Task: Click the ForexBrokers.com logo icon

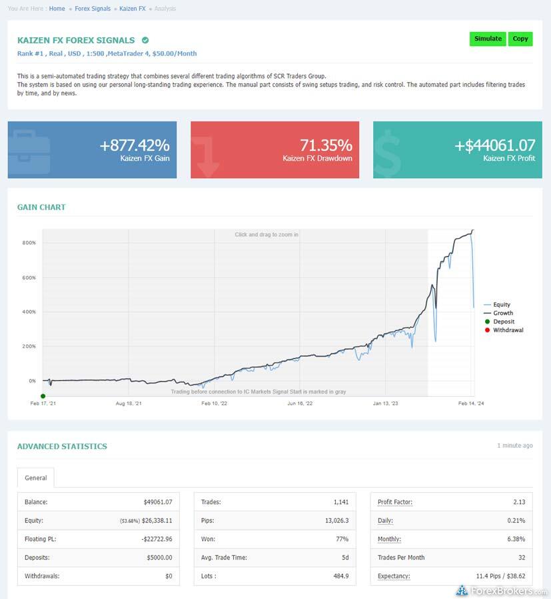Action: coord(462,590)
